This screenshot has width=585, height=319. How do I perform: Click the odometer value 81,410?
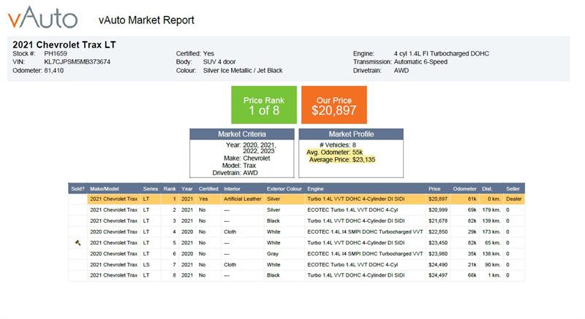click(x=53, y=70)
